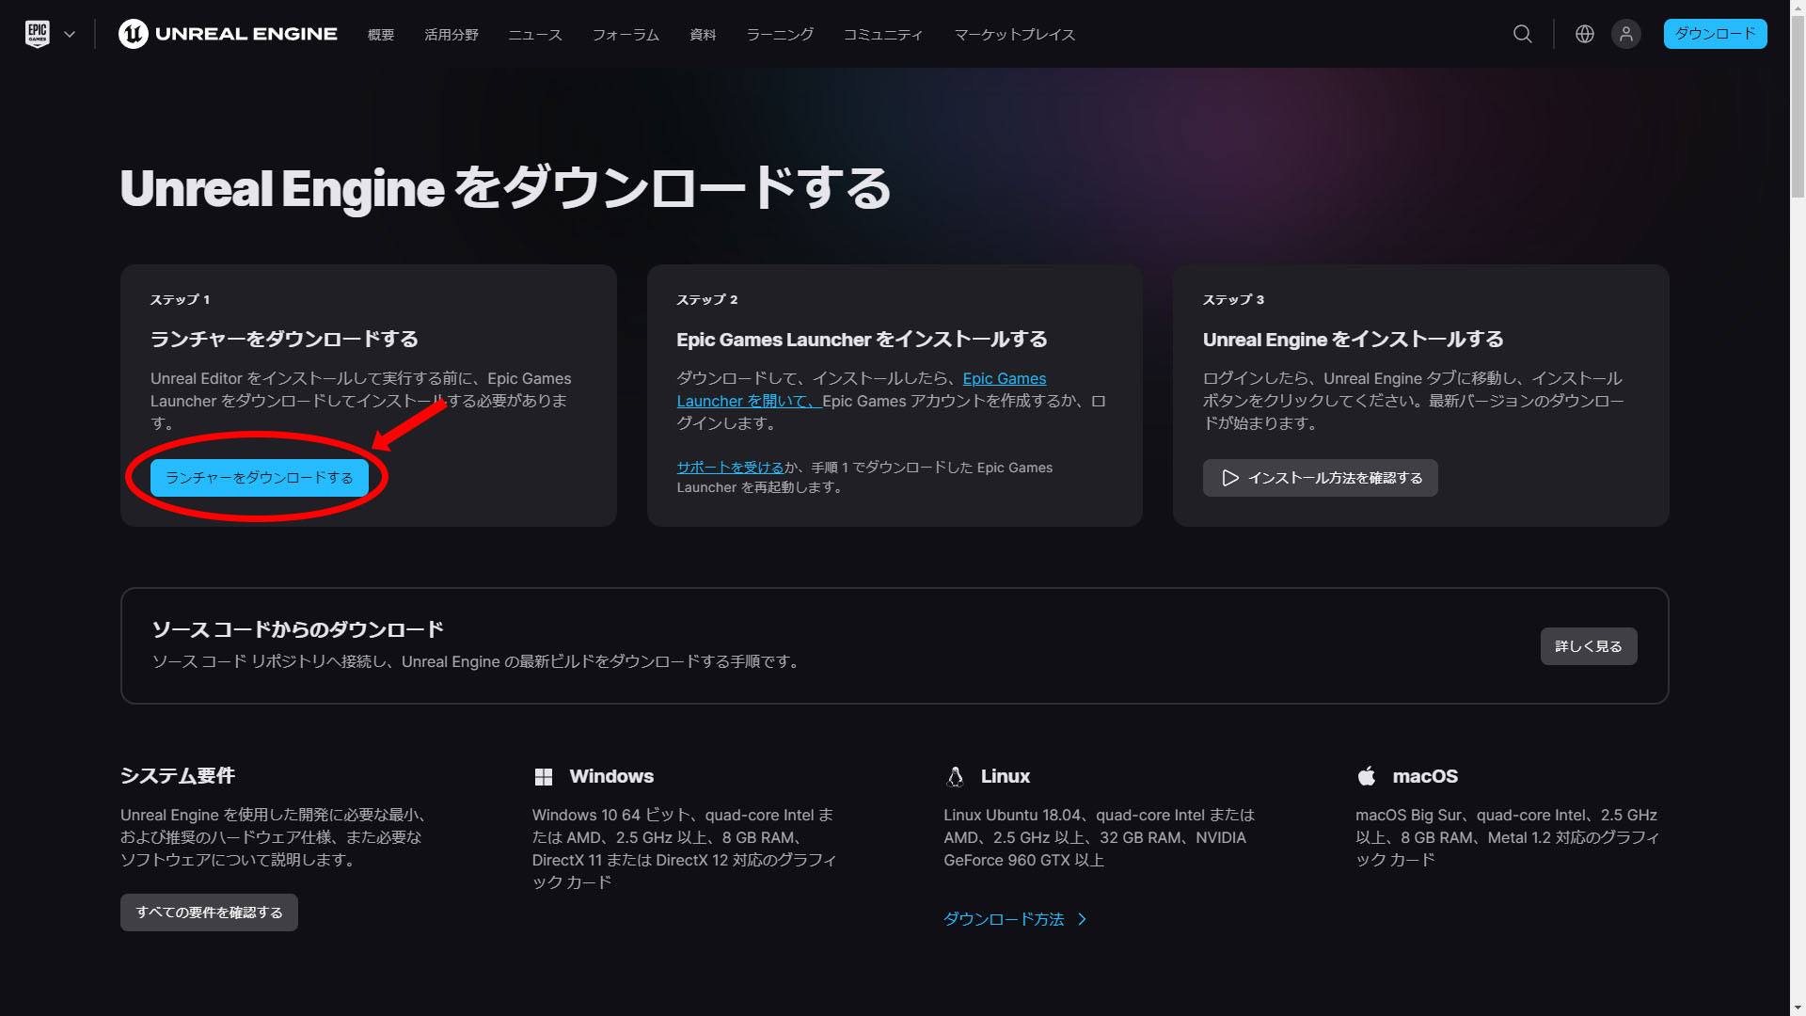
Task: Click the ランチャーをダウンロードする button
Action: coord(260,478)
